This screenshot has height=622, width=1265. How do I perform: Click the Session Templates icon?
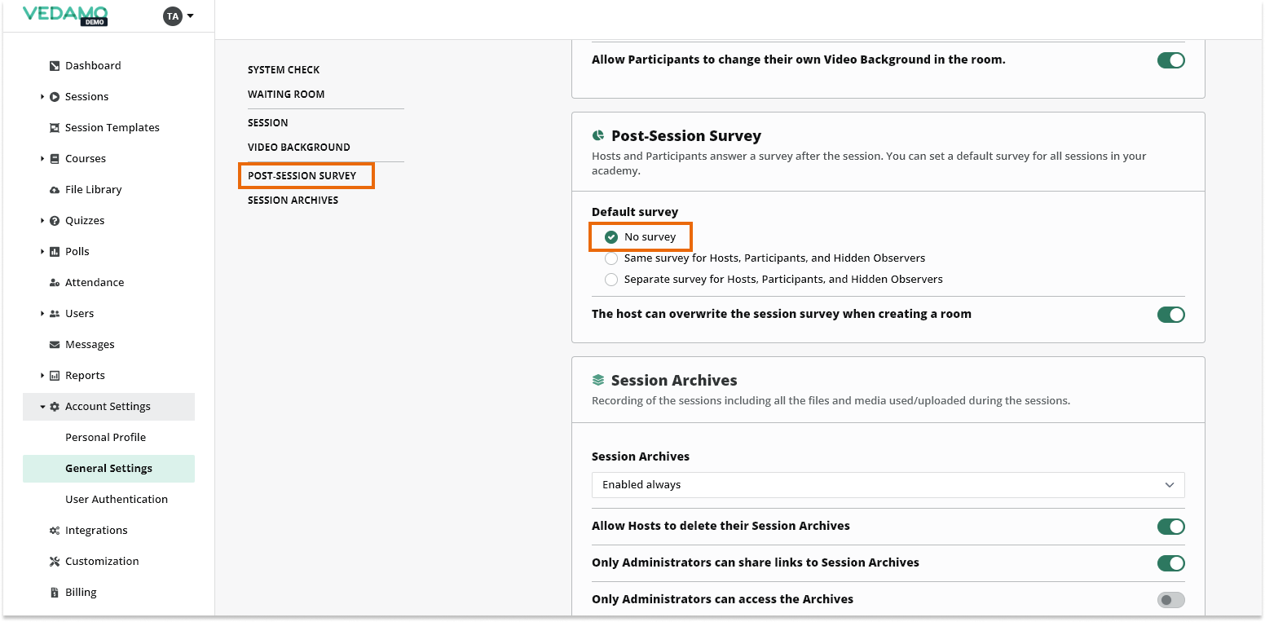(55, 128)
